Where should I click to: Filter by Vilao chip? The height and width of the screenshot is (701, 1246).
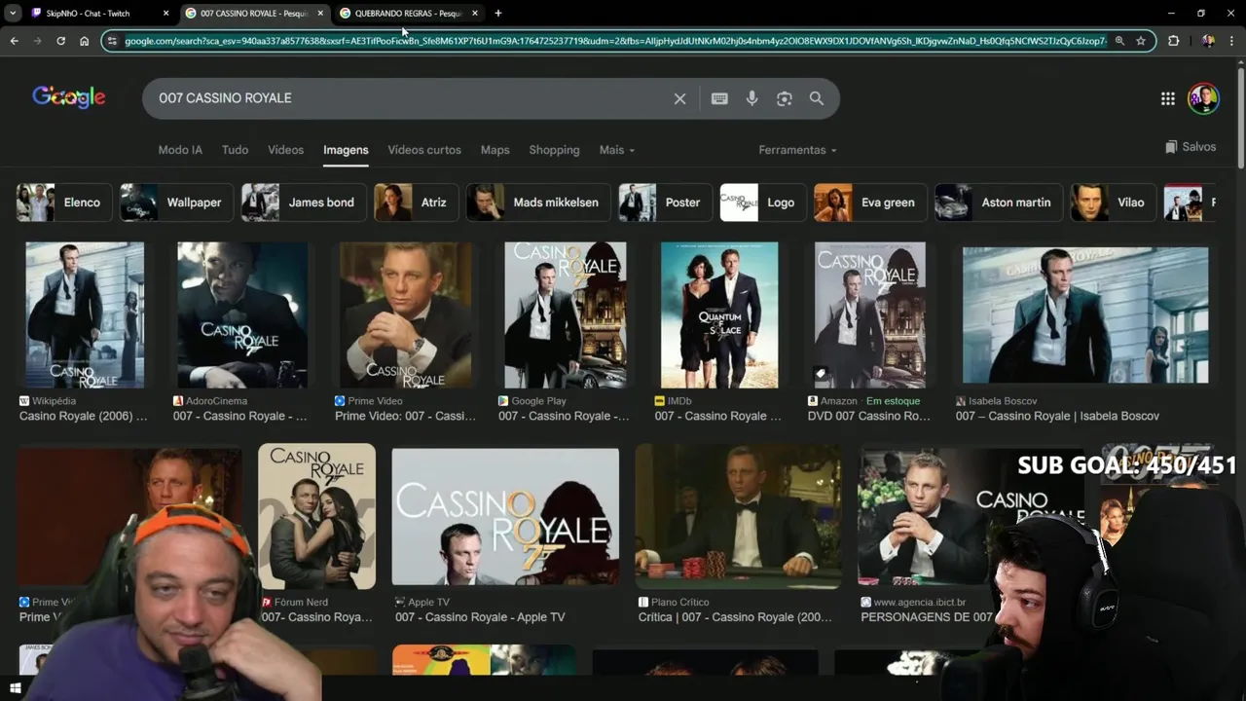point(1114,203)
